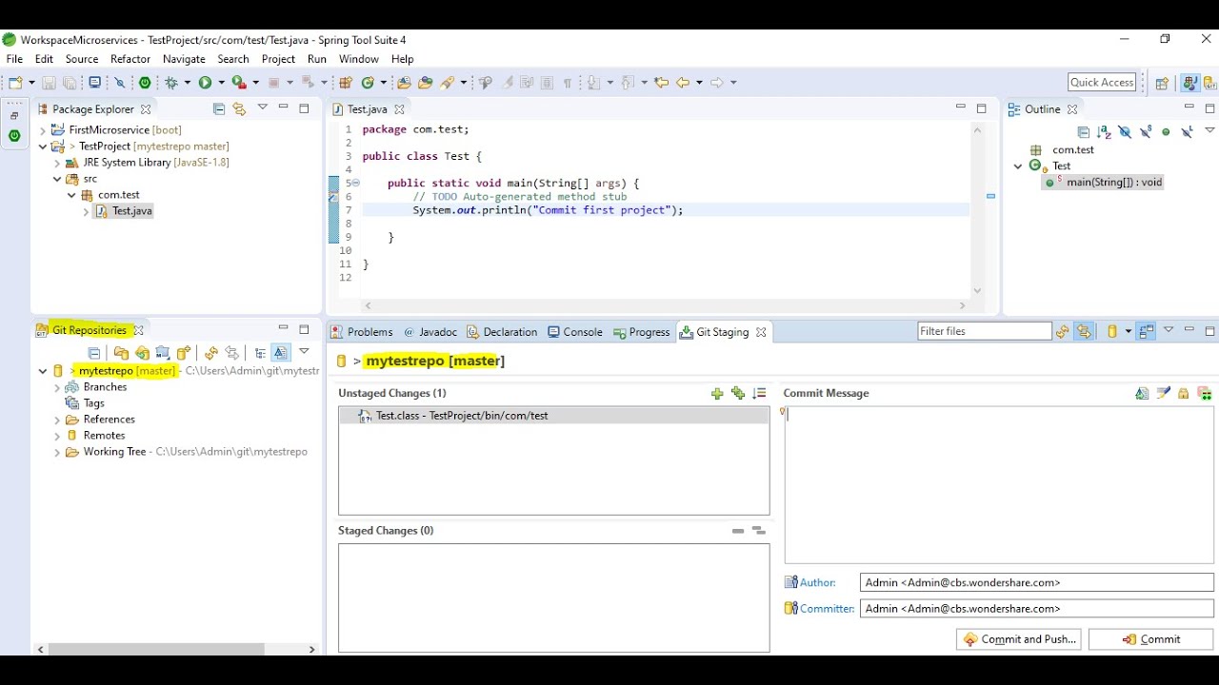Collapse all in Package Explorer toolbar

(x=219, y=109)
